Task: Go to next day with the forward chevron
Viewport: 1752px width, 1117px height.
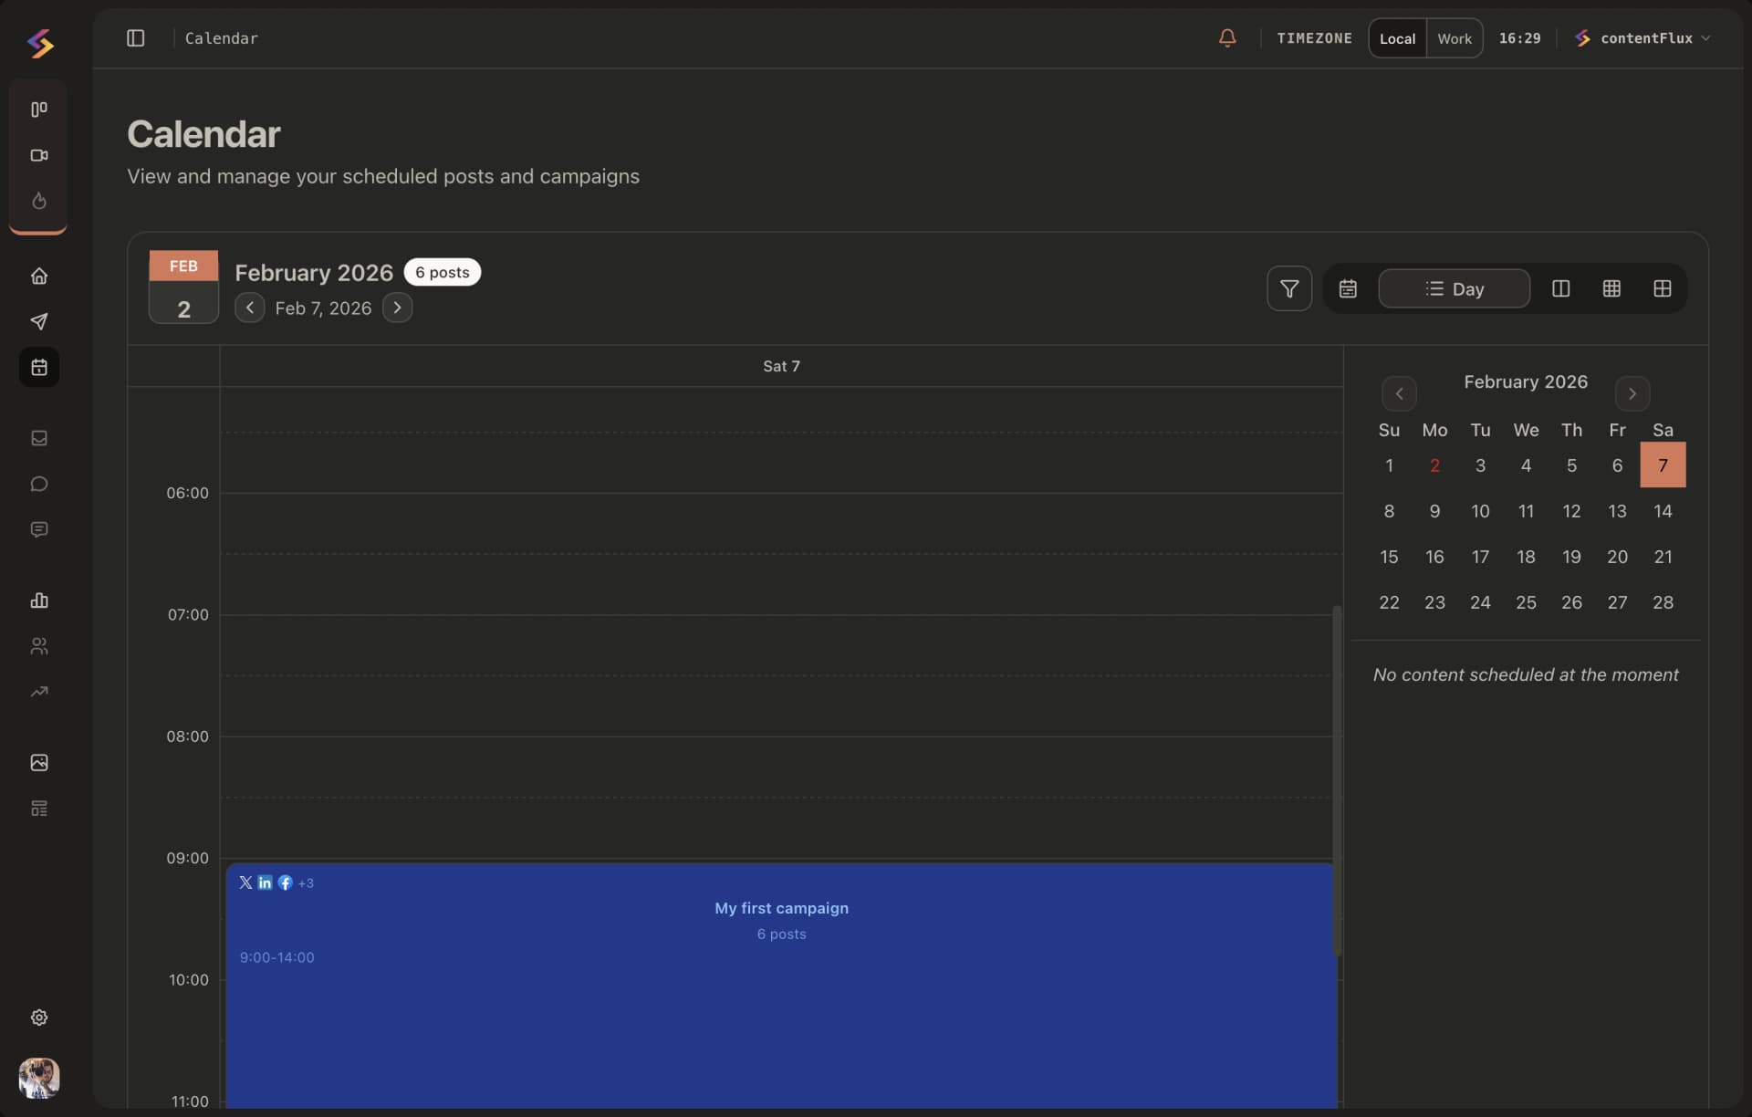Action: coord(398,308)
